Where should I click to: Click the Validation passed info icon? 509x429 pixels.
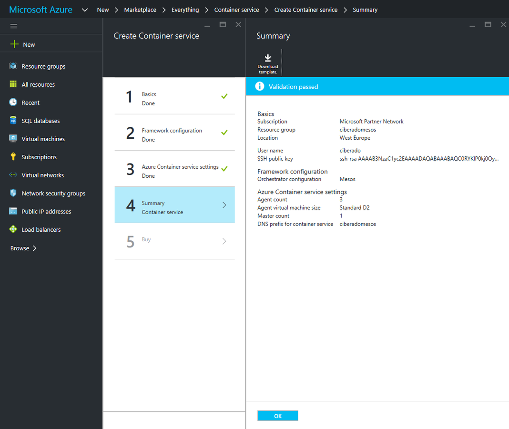260,86
